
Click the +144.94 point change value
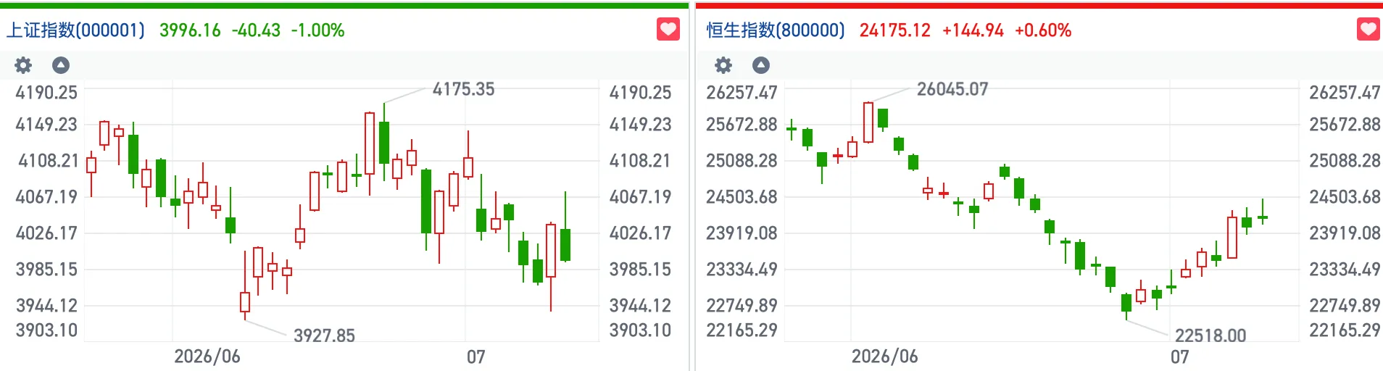coord(973,30)
